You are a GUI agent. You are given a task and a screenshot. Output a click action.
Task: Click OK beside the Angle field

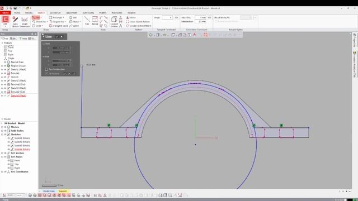[177, 17]
